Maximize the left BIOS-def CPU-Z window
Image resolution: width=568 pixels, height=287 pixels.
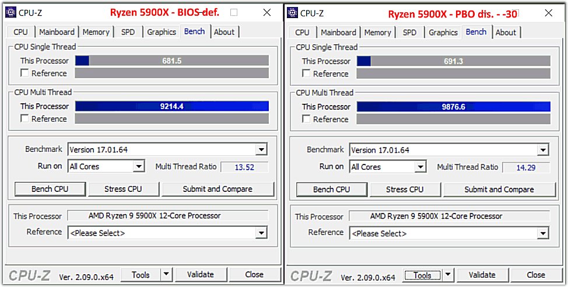[x=234, y=13]
